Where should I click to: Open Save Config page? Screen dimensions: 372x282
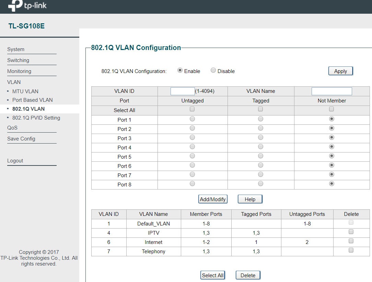[21, 139]
